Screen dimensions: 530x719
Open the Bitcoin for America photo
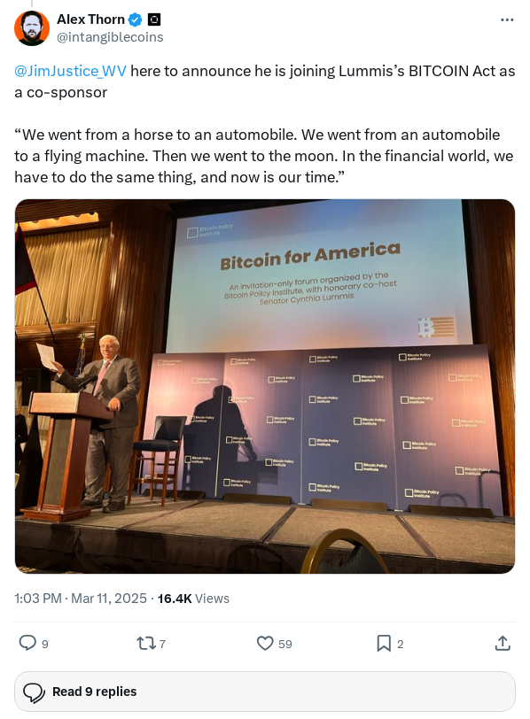tap(265, 386)
